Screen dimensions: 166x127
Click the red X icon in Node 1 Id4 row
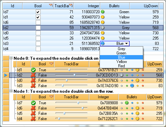tap(33, 119)
